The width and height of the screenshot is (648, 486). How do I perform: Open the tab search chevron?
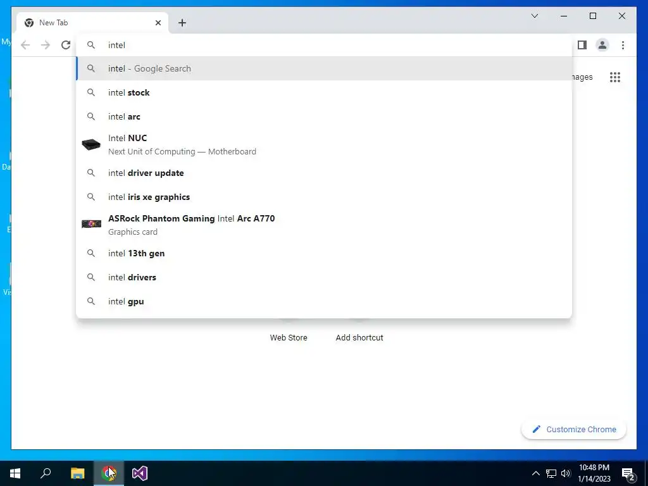pos(534,16)
